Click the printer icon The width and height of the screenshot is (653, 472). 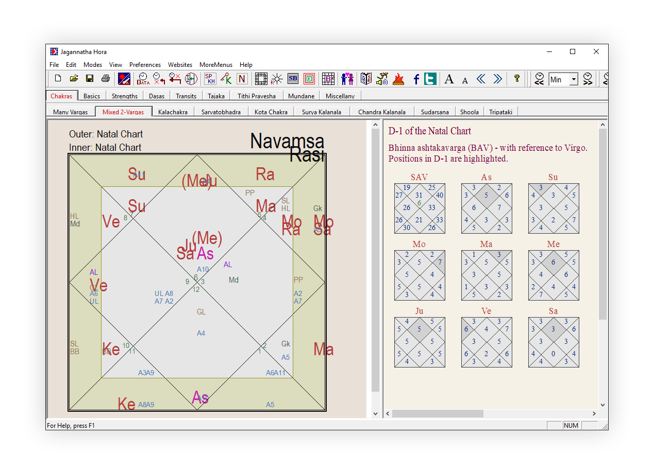point(106,79)
